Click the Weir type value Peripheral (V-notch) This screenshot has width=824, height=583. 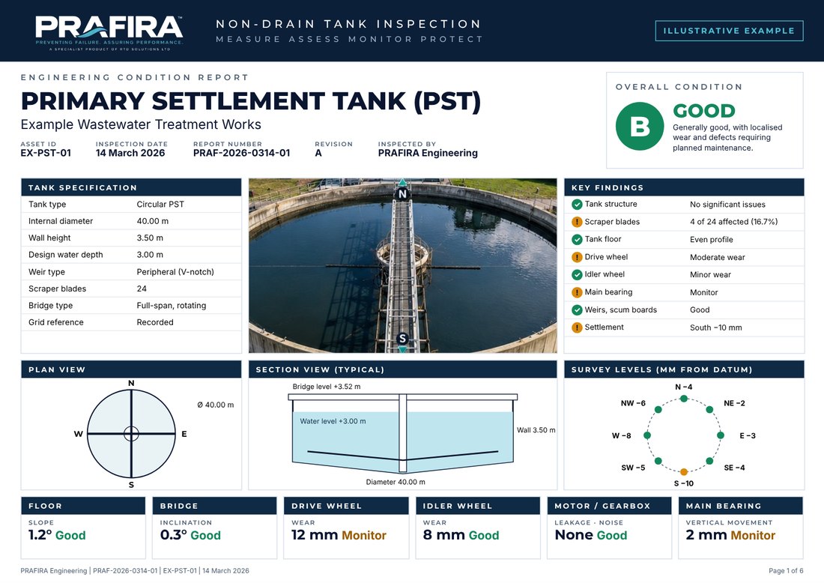175,272
